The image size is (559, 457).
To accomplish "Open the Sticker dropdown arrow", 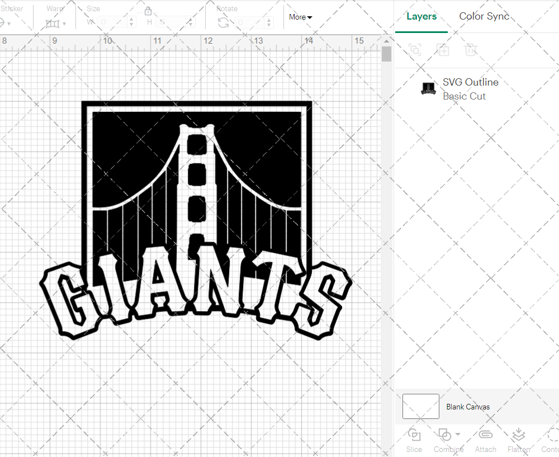I will click(x=9, y=24).
